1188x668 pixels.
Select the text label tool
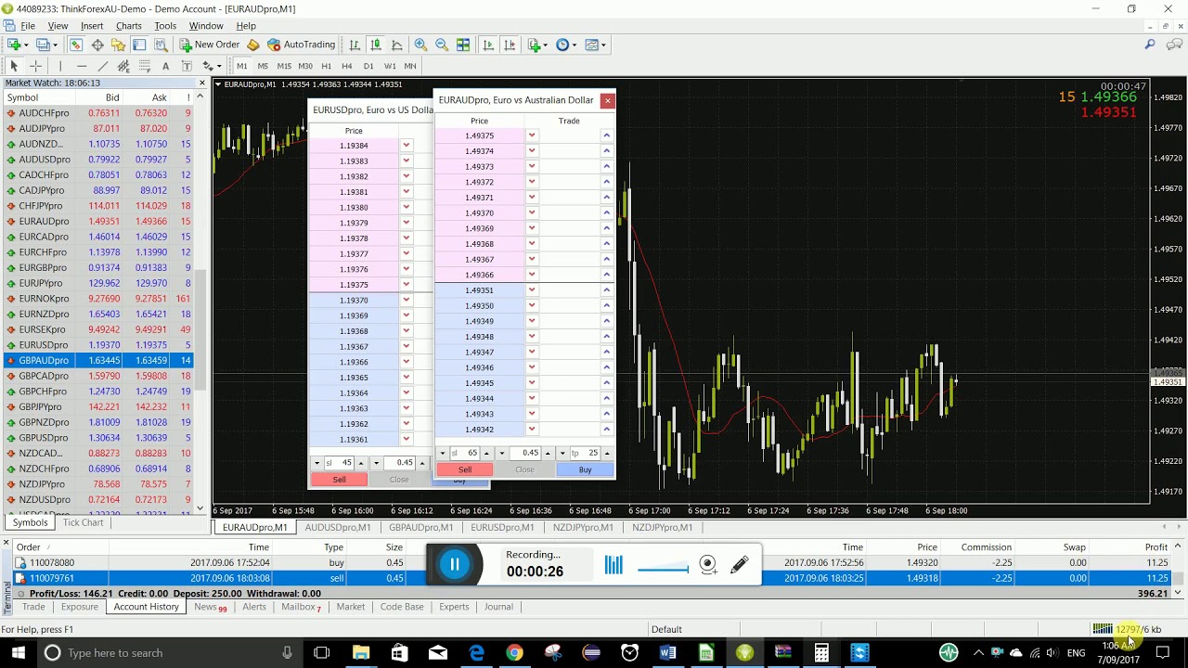(187, 66)
